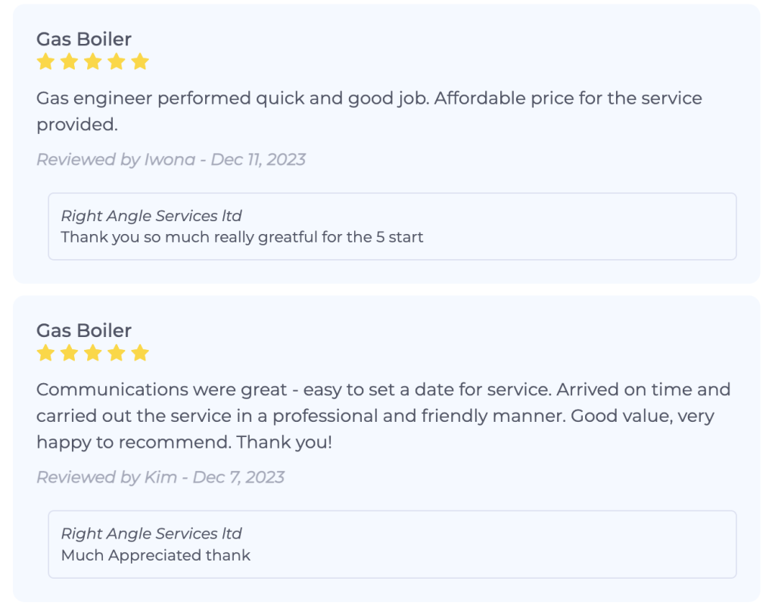Click fourth star in Kim's review rating

click(116, 353)
